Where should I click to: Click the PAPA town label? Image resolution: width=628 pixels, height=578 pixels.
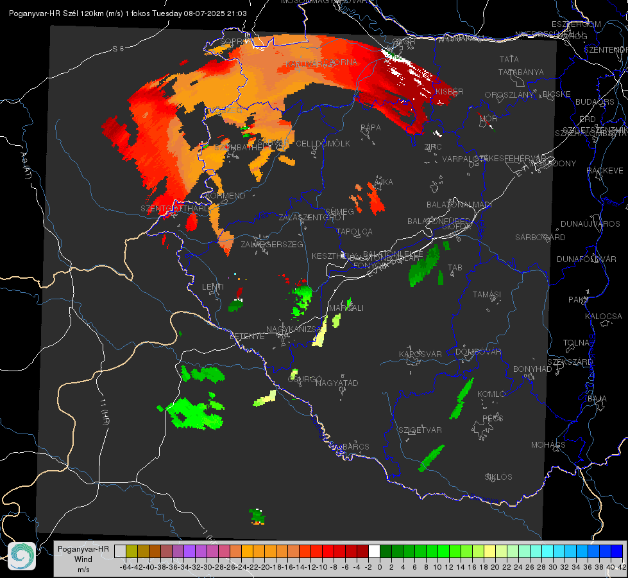pos(371,128)
